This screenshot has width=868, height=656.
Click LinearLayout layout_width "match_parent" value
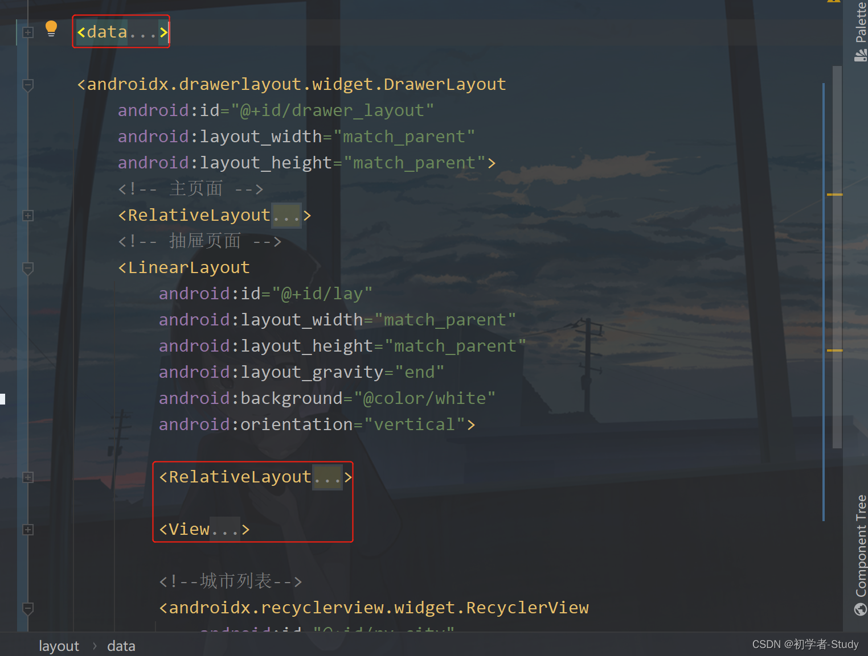(445, 320)
